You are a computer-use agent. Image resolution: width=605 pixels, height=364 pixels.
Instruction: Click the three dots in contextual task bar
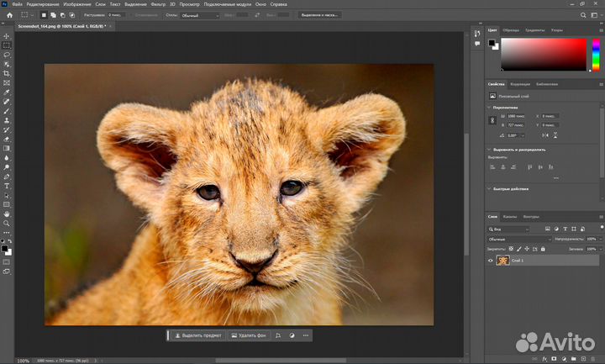pyautogui.click(x=306, y=335)
